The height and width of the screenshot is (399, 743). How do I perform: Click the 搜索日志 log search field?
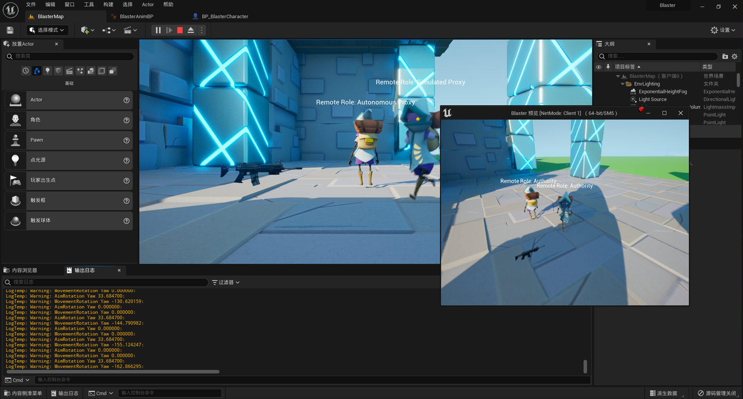106,282
